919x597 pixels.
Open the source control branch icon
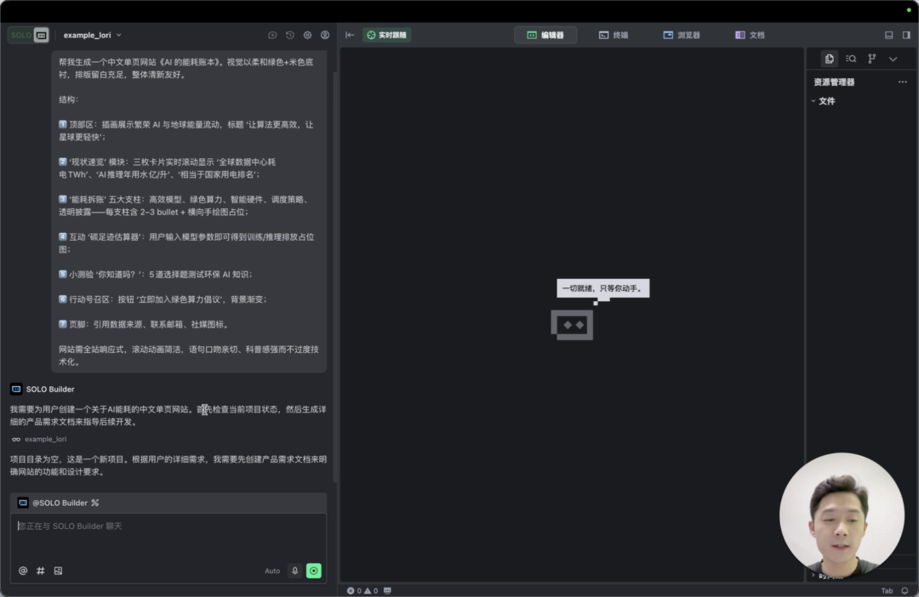pyautogui.click(x=872, y=59)
